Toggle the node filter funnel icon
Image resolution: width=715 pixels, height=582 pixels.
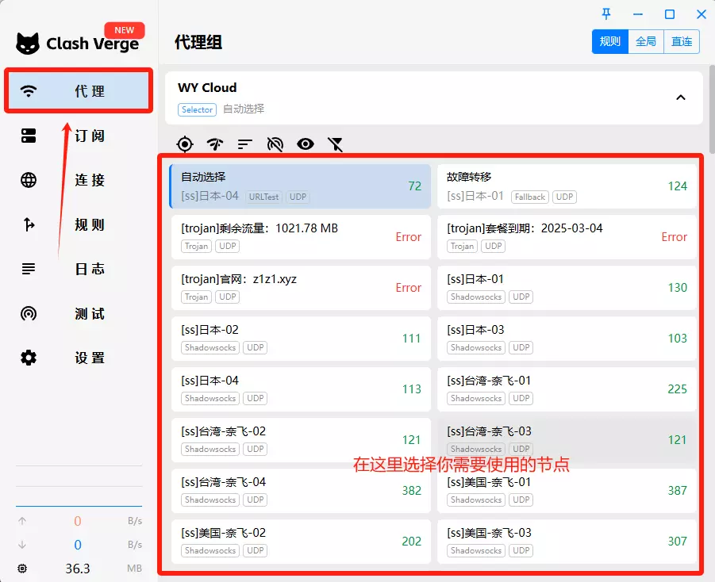point(336,144)
